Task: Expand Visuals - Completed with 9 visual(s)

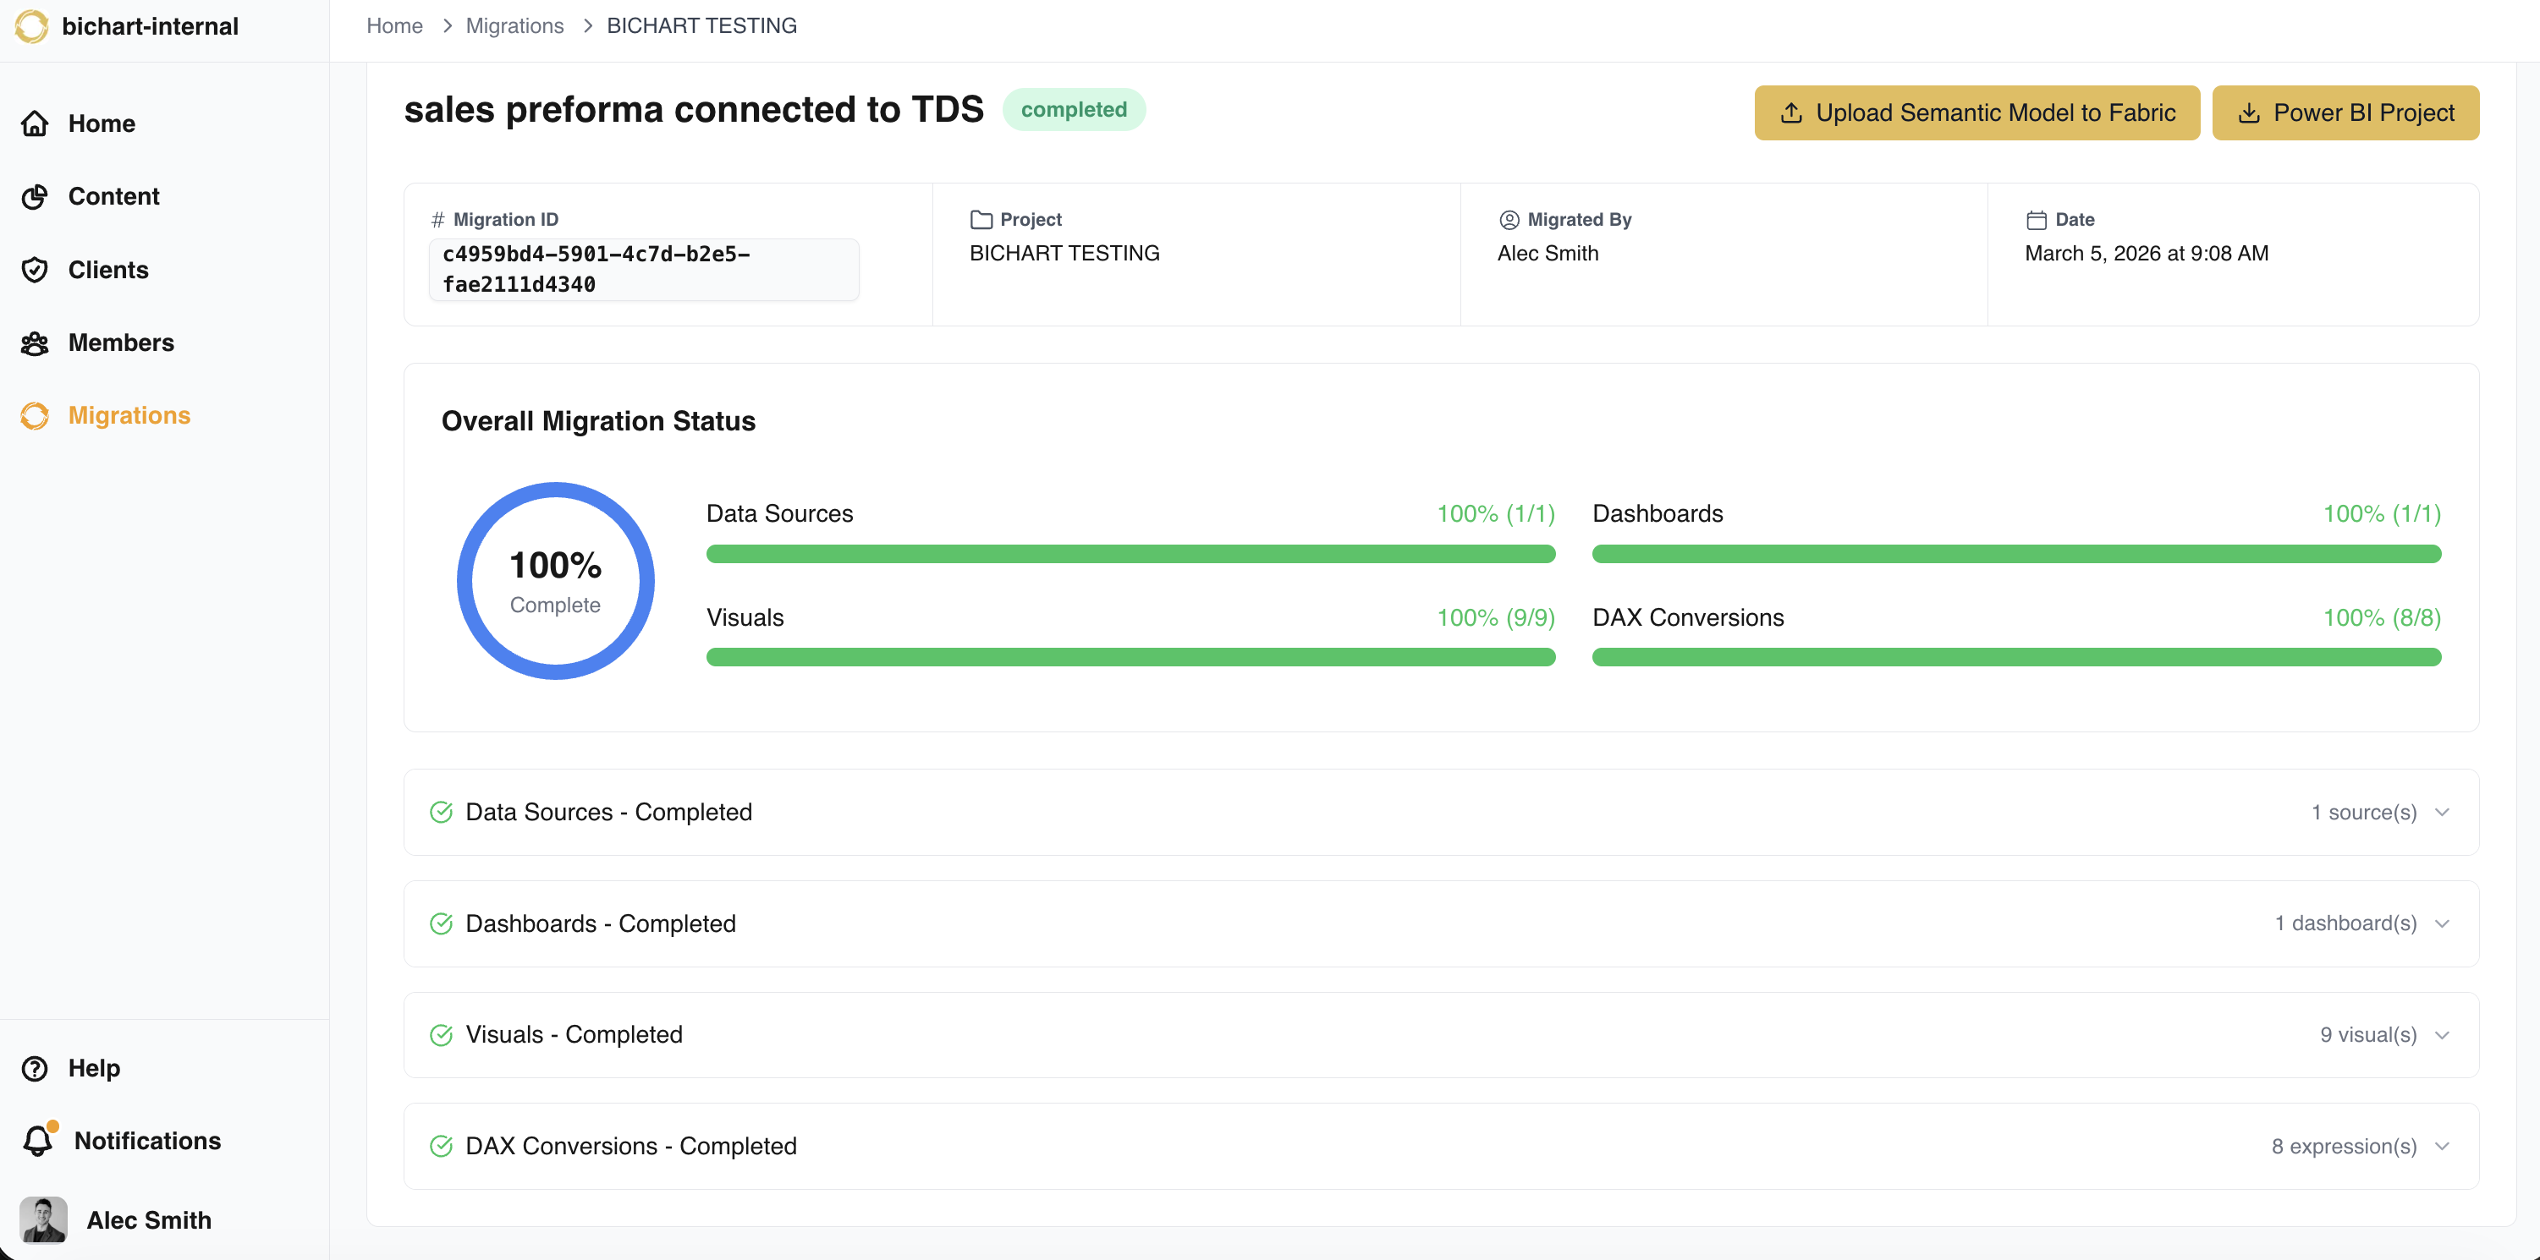Action: [x=2441, y=1034]
